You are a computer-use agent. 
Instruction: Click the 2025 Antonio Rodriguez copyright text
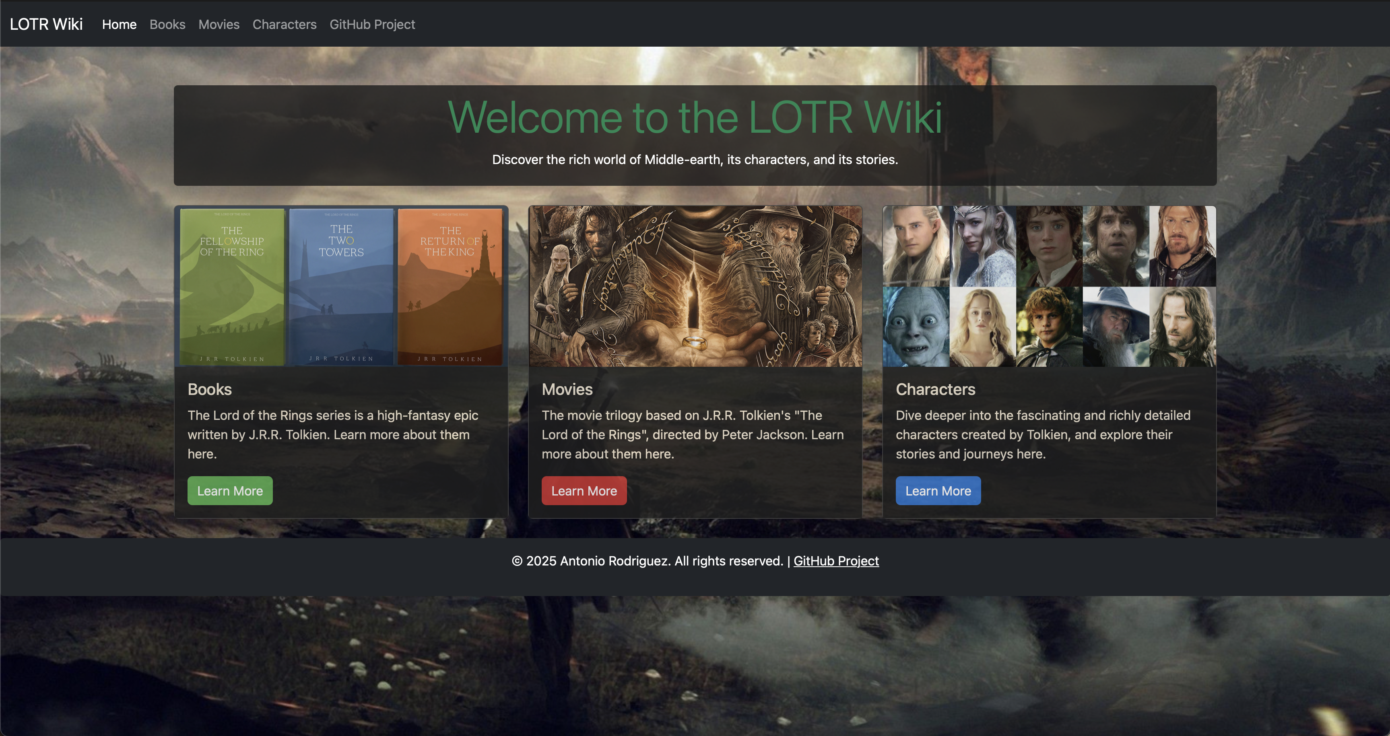tap(648, 561)
